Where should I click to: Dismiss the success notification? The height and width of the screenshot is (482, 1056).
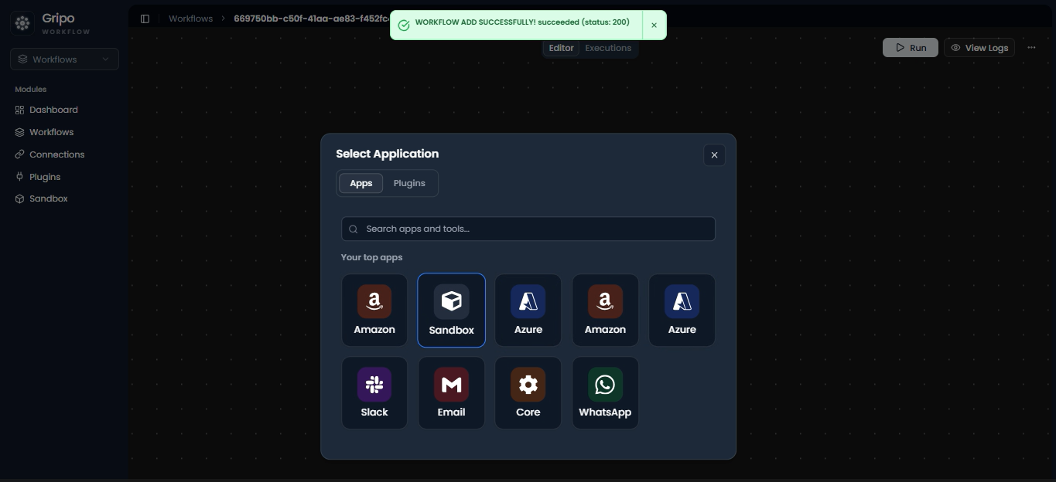pos(654,25)
